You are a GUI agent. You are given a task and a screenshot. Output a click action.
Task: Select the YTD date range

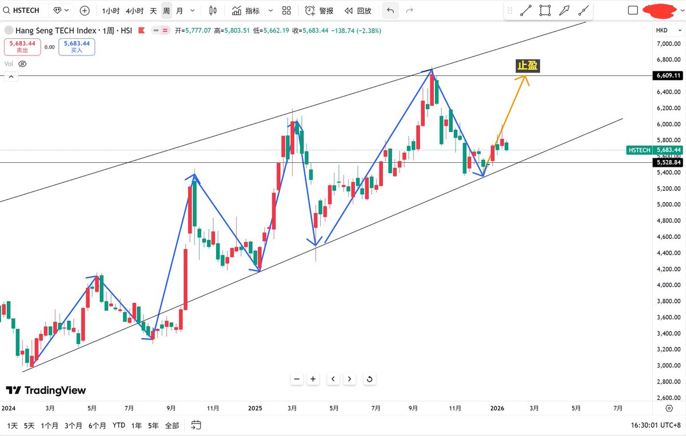(x=119, y=425)
